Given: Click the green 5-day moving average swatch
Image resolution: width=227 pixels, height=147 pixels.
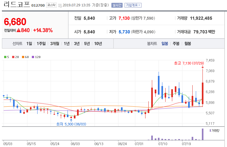Looking at the screenshot, I should tap(5, 57).
